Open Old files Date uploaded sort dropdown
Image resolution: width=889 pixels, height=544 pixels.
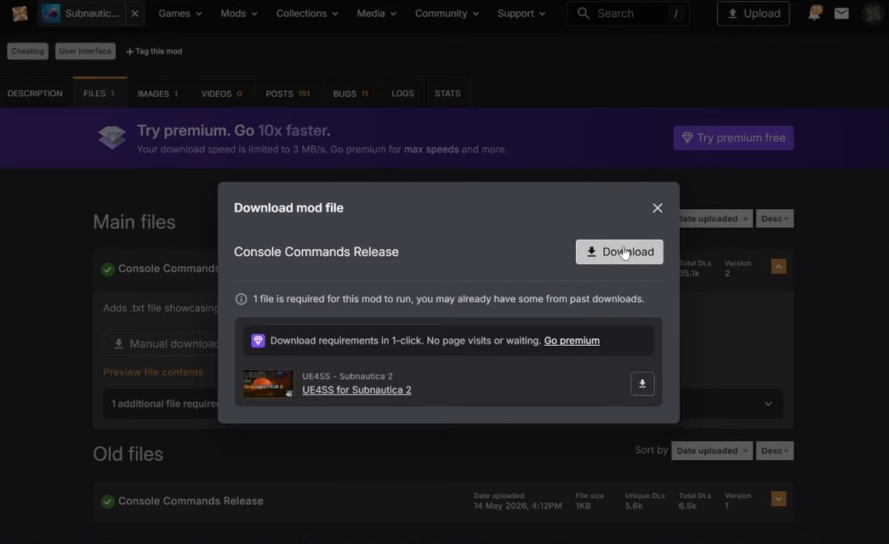(712, 450)
